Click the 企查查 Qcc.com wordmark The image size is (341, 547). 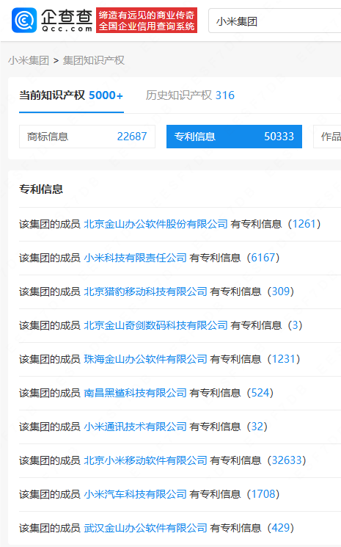[67, 21]
